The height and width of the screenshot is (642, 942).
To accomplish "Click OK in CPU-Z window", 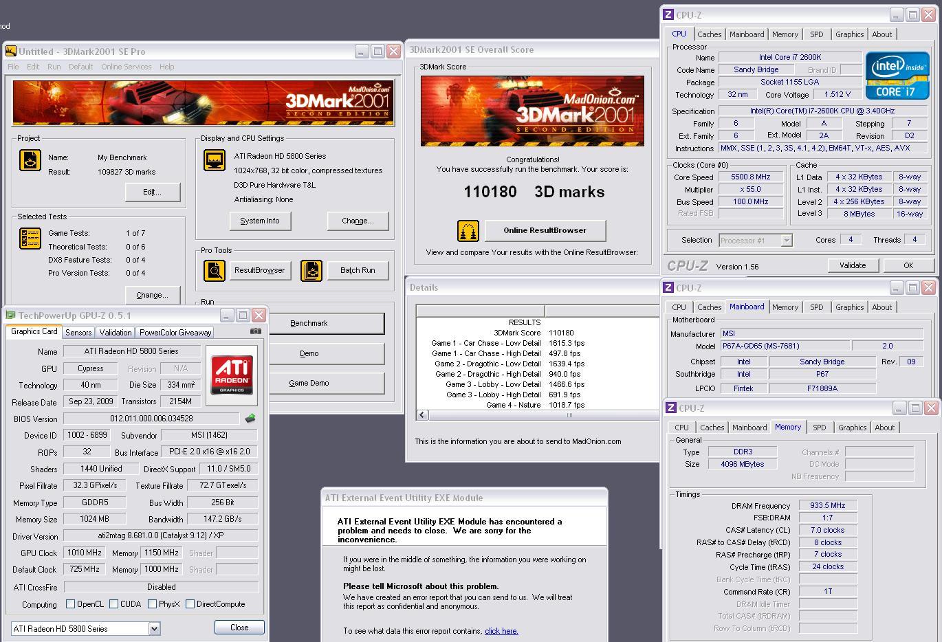I will point(908,265).
